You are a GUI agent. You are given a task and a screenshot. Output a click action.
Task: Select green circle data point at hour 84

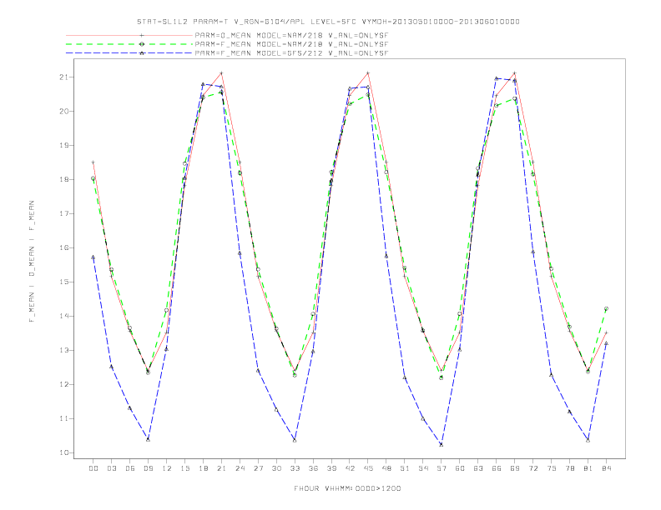point(606,308)
